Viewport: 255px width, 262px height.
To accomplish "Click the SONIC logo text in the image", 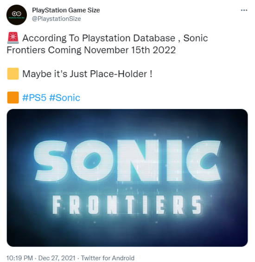I will [127, 161].
